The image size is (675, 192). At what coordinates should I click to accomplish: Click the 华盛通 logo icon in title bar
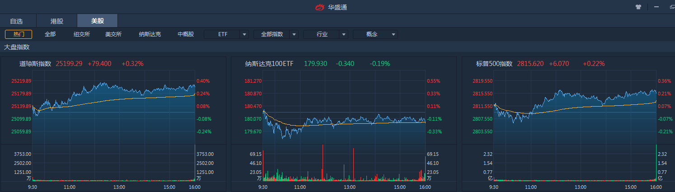tap(320, 7)
